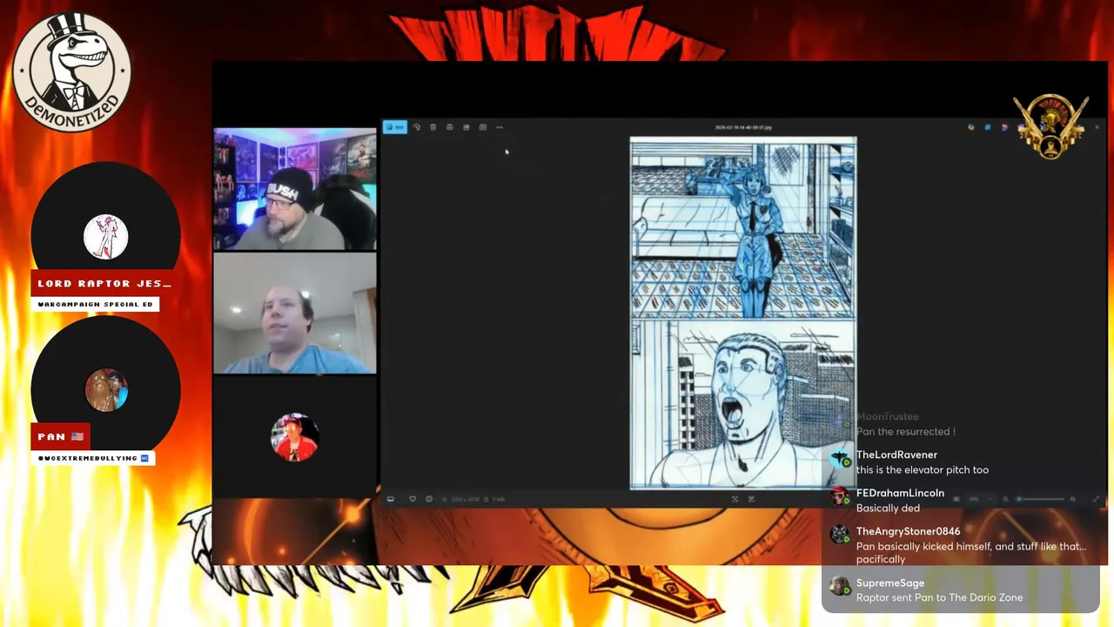Screen dimensions: 1114x627
Task: Click the heart favorite icon
Action: (x=413, y=499)
